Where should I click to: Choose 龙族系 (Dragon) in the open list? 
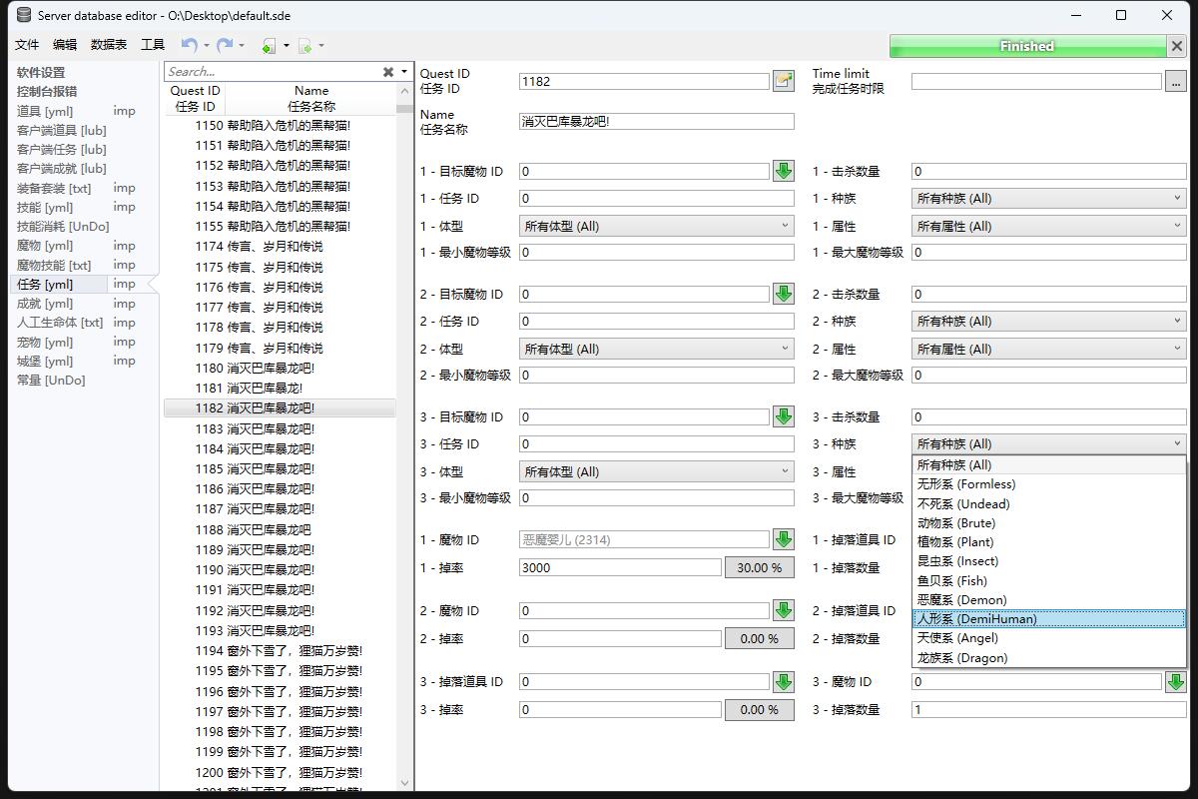coord(1048,658)
